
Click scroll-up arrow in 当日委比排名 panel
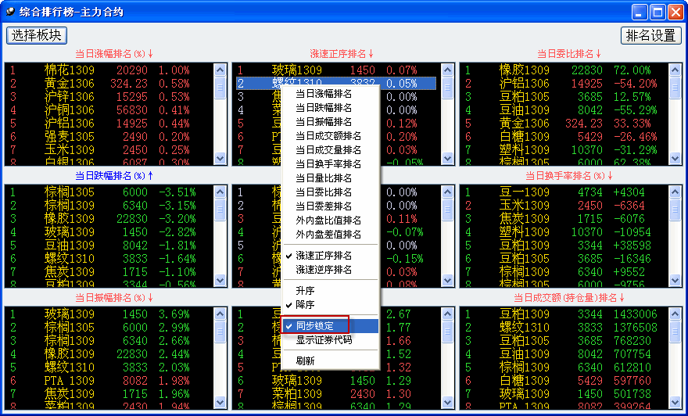[675, 70]
